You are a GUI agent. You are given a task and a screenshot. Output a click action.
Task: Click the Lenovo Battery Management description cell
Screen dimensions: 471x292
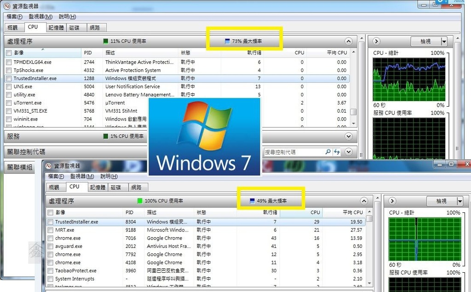point(140,95)
